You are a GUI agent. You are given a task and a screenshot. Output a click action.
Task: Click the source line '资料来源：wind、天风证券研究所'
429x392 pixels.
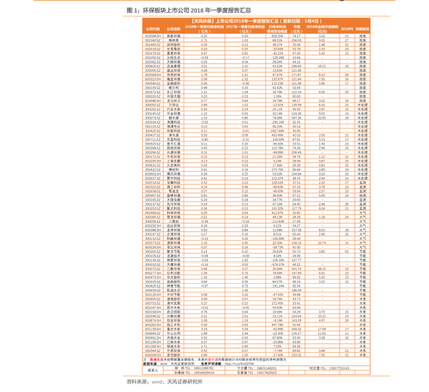(165, 382)
